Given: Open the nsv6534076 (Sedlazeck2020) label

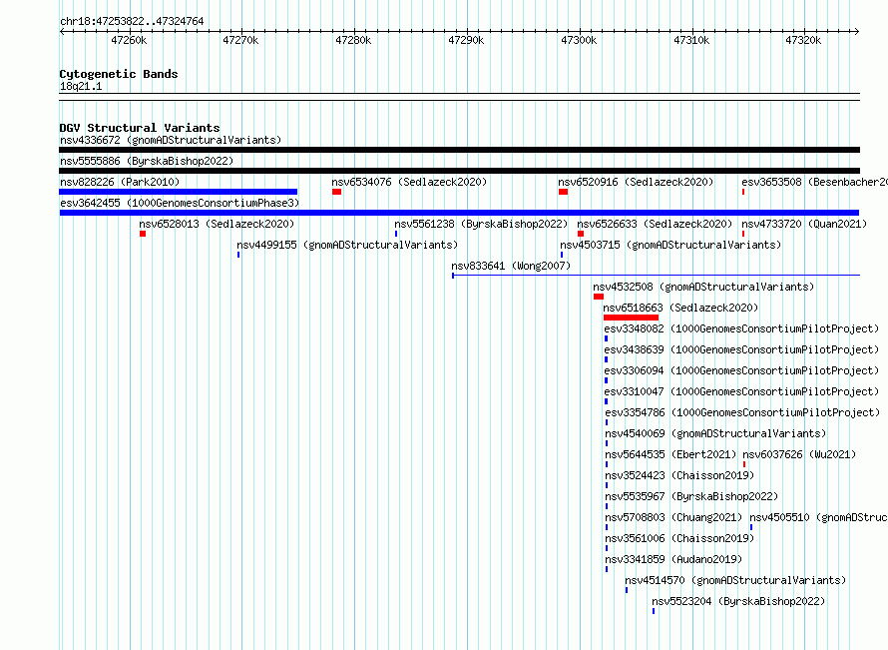Looking at the screenshot, I should click(409, 182).
